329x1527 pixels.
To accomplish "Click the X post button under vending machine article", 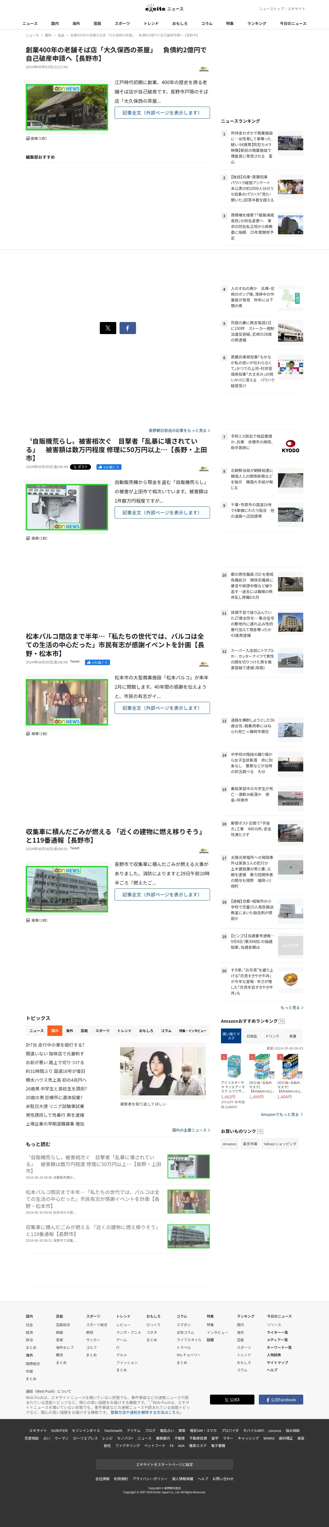I will point(81,467).
